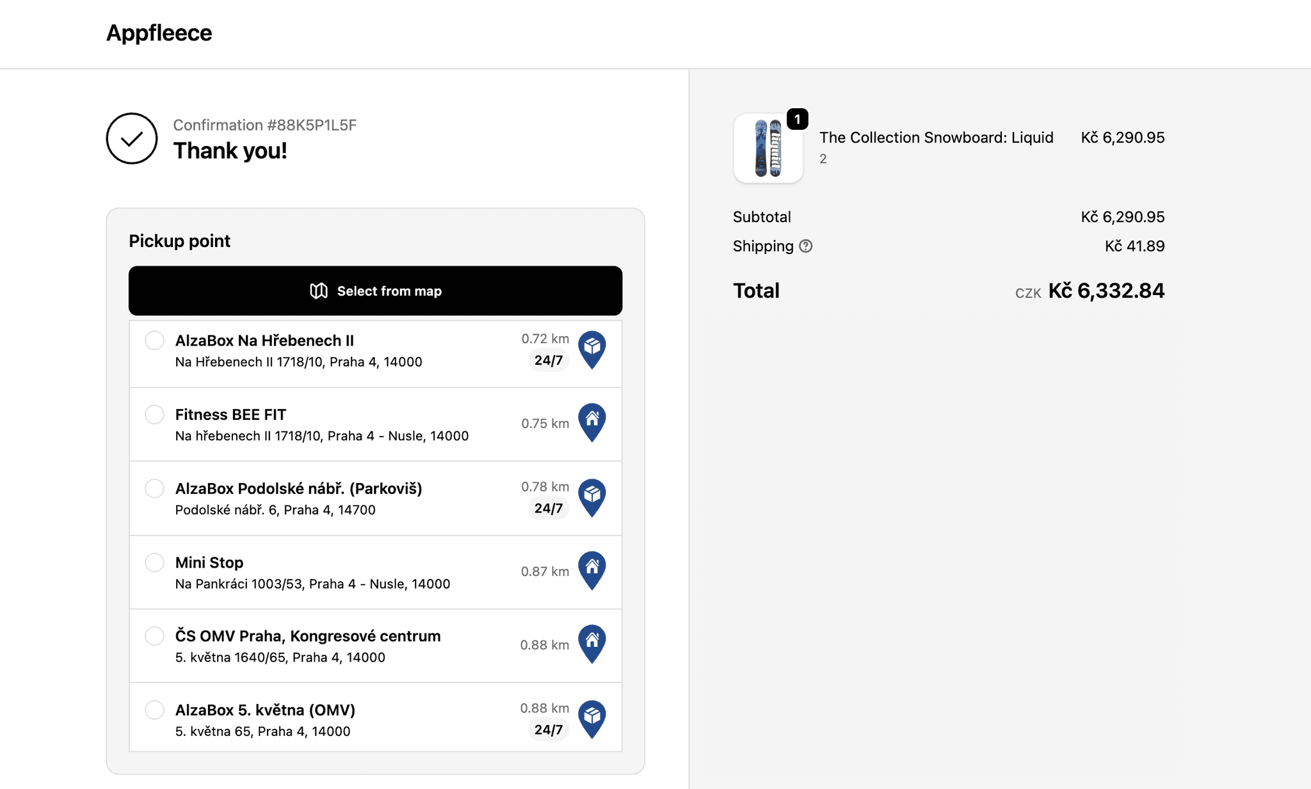
Task: Go to Appfleece store home link
Action: click(159, 33)
